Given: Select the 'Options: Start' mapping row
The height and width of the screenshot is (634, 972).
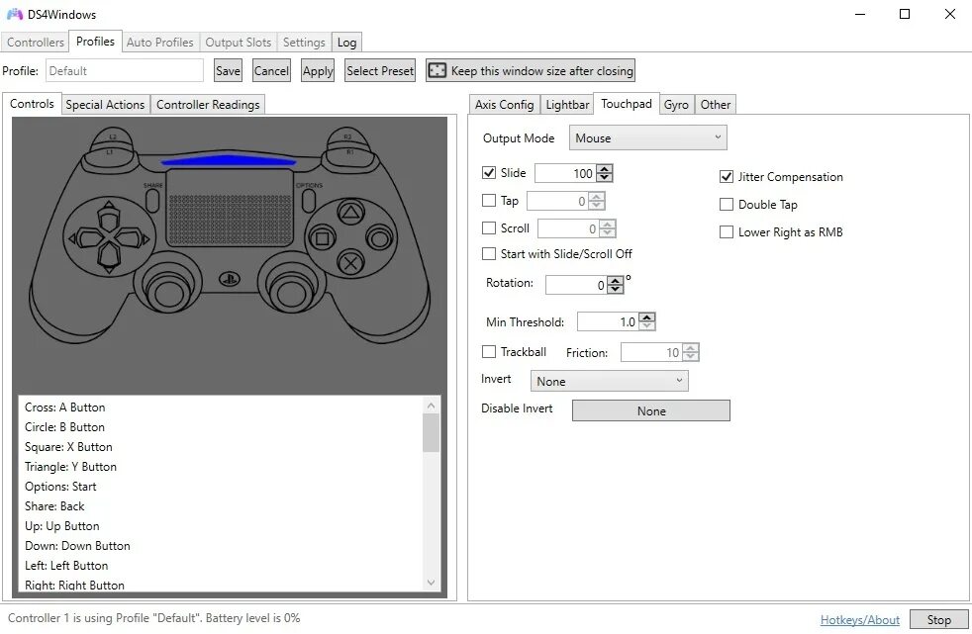Looking at the screenshot, I should click(221, 487).
